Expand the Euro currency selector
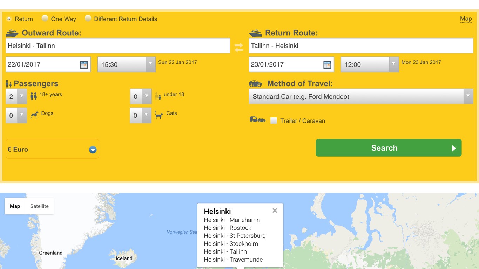The image size is (479, 269). click(93, 150)
